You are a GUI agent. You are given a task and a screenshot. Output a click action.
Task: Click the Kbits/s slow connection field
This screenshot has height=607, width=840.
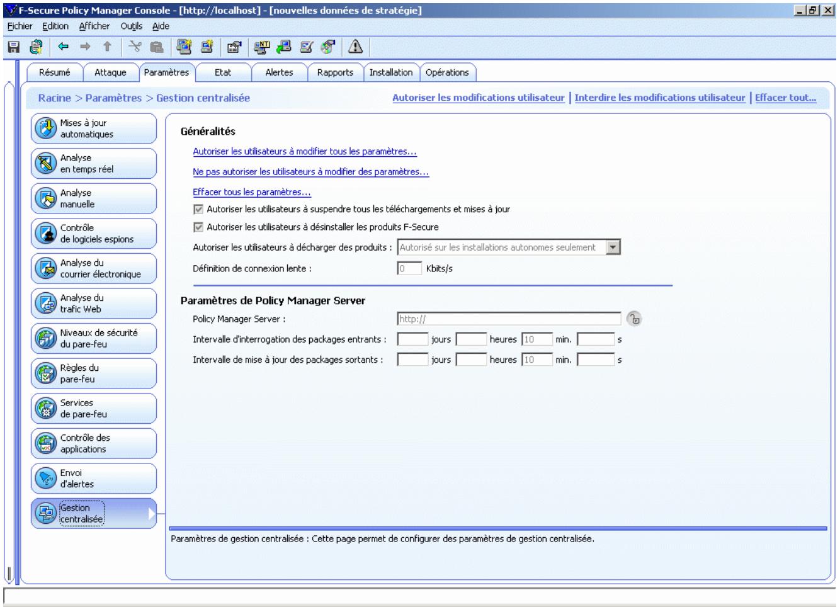click(409, 268)
